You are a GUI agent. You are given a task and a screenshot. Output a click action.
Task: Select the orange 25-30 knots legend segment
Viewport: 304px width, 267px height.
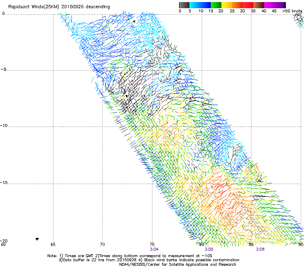click(237, 5)
